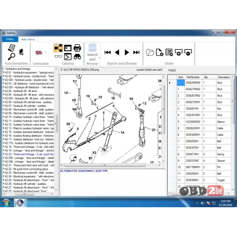Select highlighted P-42 20 Three point linkage
Image resolution: width=237 pixels, height=237 pixels.
(x=28, y=154)
